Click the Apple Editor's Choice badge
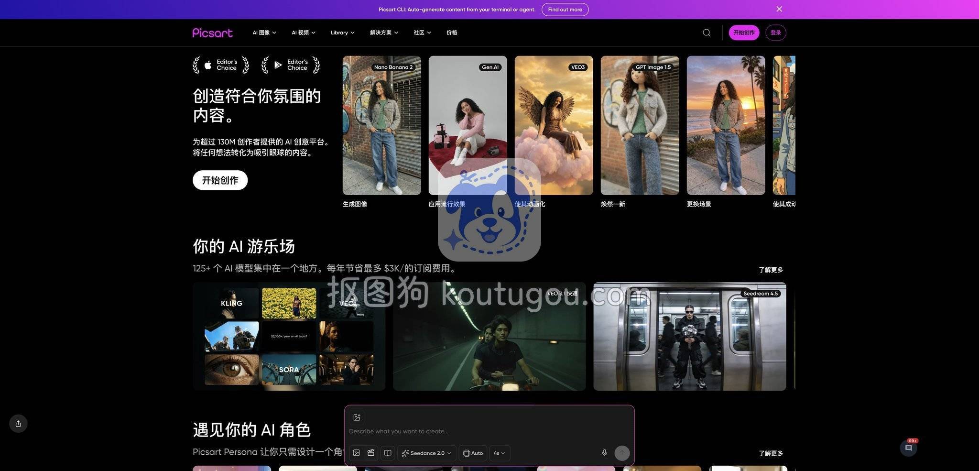This screenshot has width=979, height=471. [x=221, y=65]
